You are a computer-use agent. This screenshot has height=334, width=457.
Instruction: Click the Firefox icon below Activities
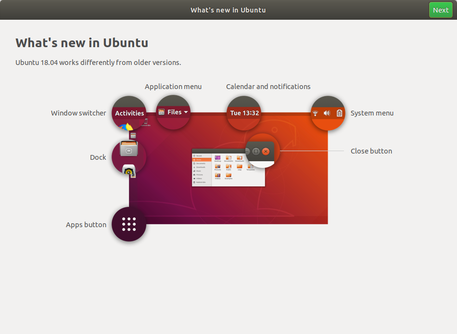point(126,127)
